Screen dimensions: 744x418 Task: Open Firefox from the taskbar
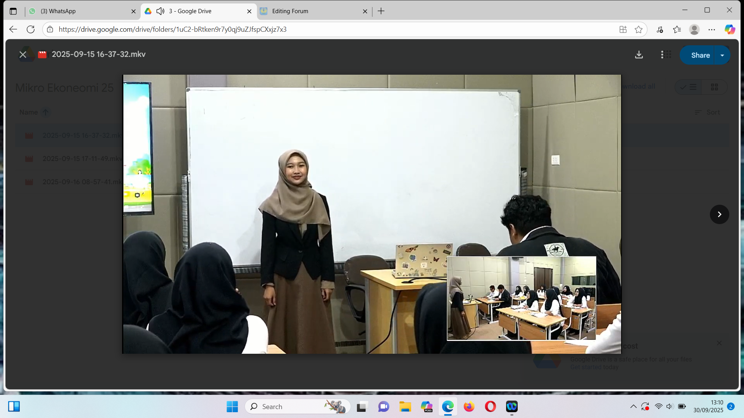pos(469,406)
